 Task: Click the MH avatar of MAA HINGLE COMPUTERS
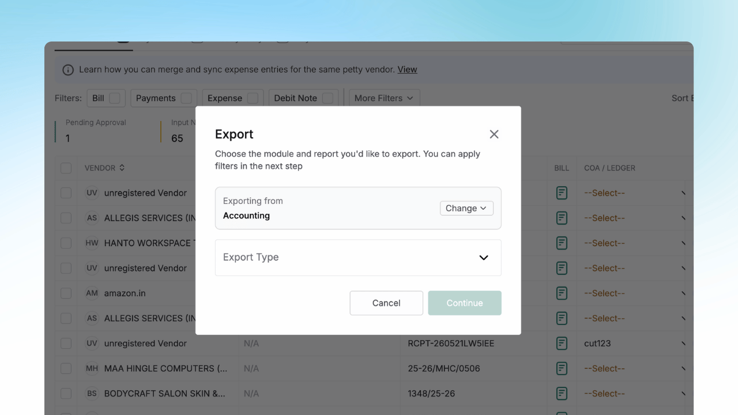(x=92, y=368)
